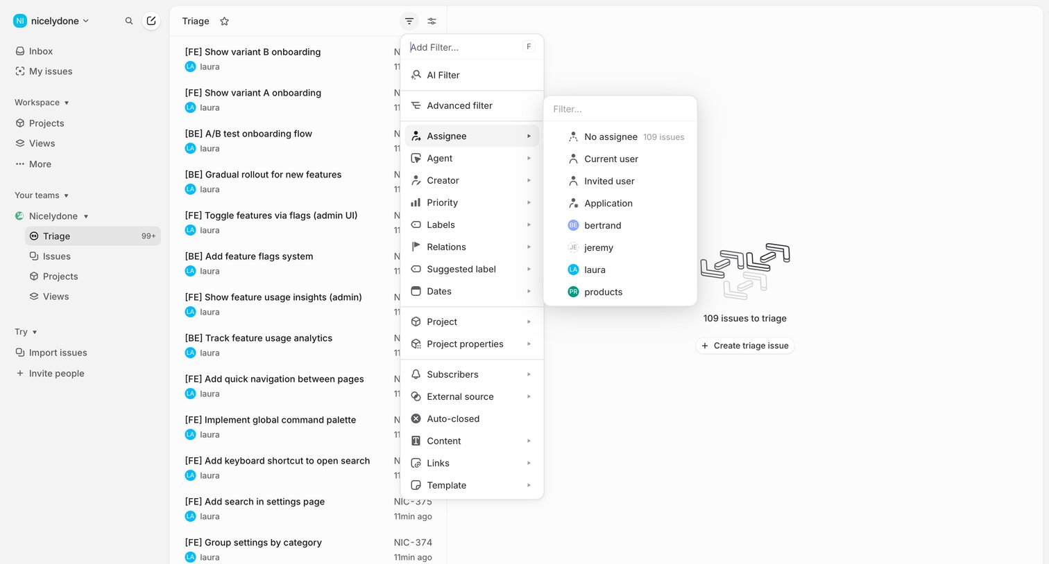Click the AI Filter sparkle icon

click(416, 75)
